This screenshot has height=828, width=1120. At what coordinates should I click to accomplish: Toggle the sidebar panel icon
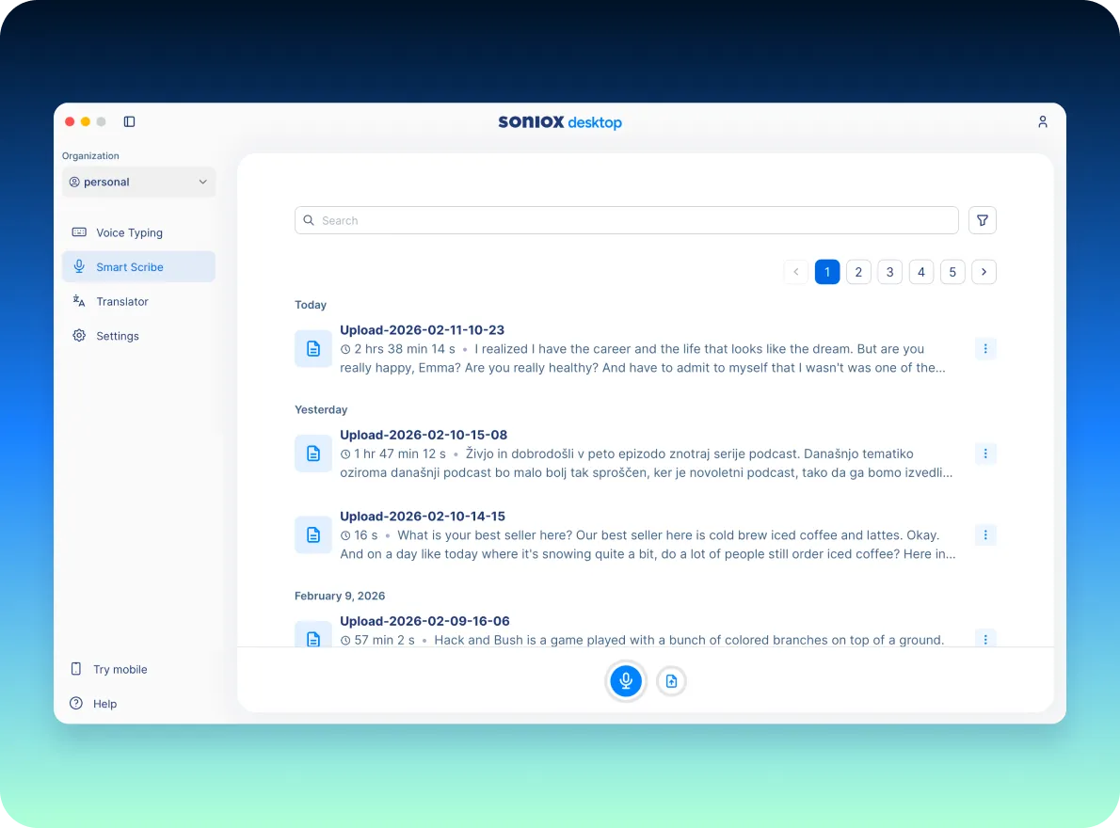pos(130,121)
